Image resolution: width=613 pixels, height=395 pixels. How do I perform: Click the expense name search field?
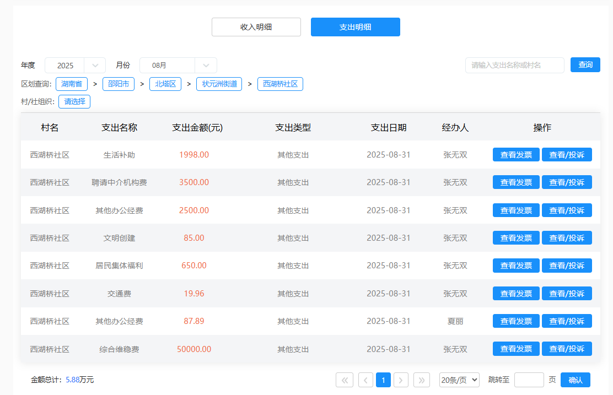point(514,65)
